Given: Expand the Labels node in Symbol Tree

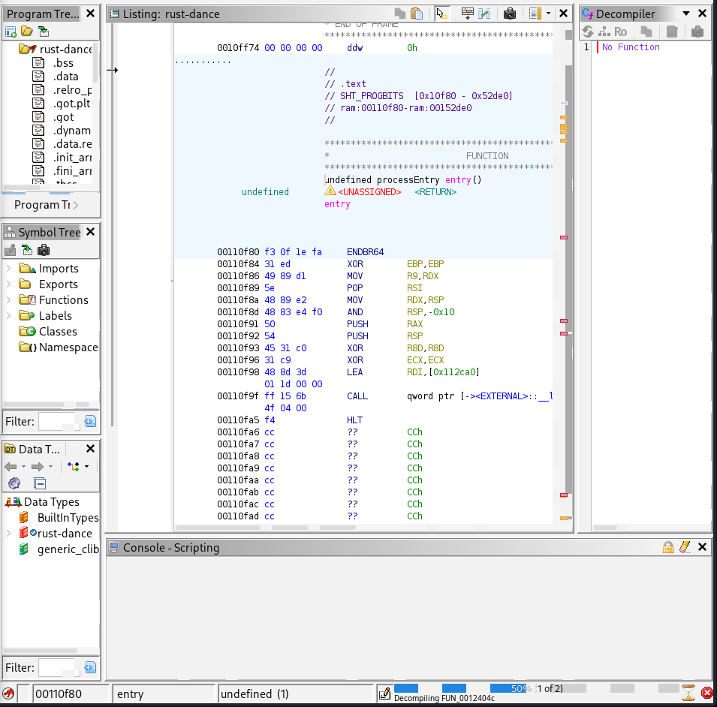Looking at the screenshot, I should pos(8,316).
